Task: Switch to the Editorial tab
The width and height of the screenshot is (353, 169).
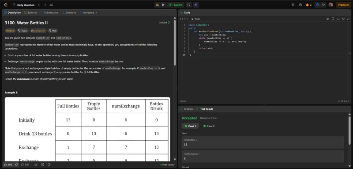Action: [x=31, y=13]
